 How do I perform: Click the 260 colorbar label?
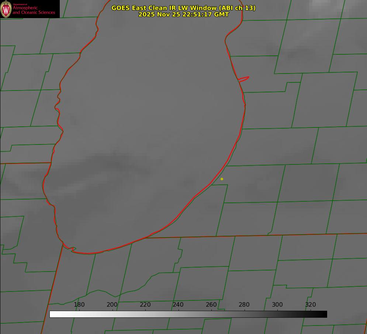211,304
